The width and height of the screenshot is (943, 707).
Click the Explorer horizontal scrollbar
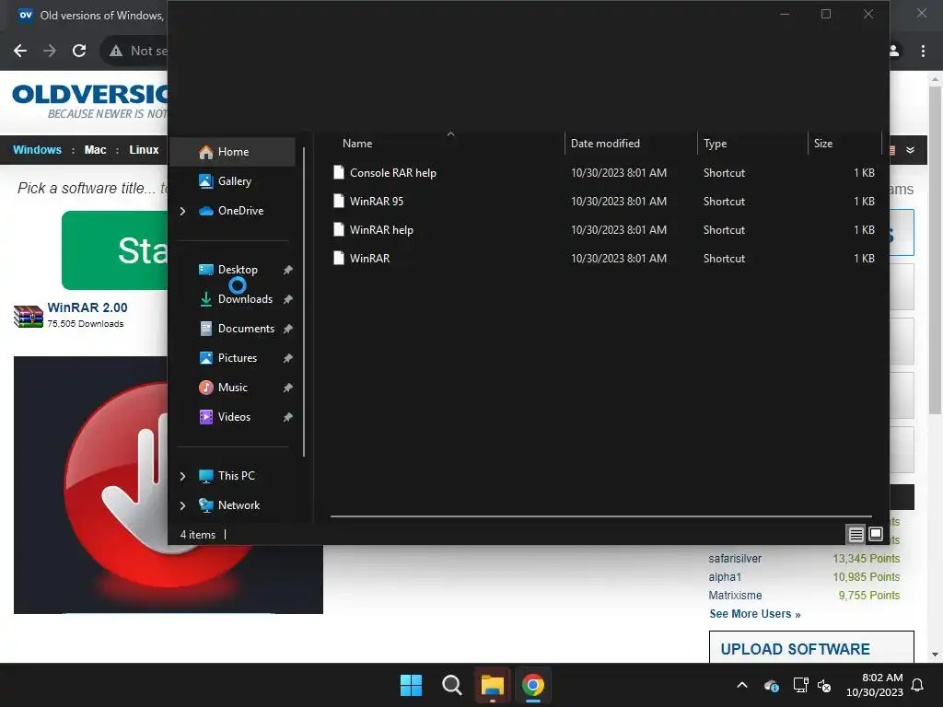coord(600,516)
